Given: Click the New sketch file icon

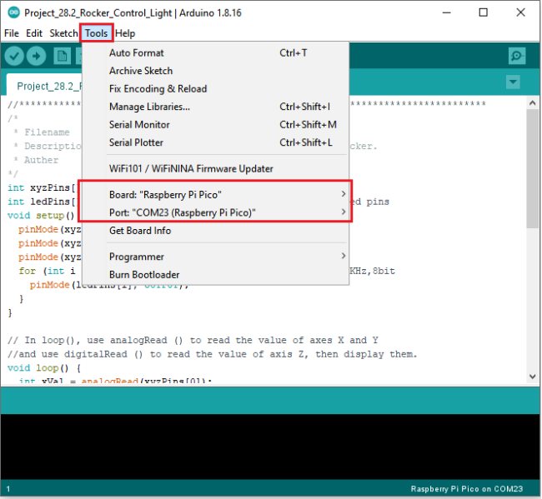Looking at the screenshot, I should coord(63,56).
